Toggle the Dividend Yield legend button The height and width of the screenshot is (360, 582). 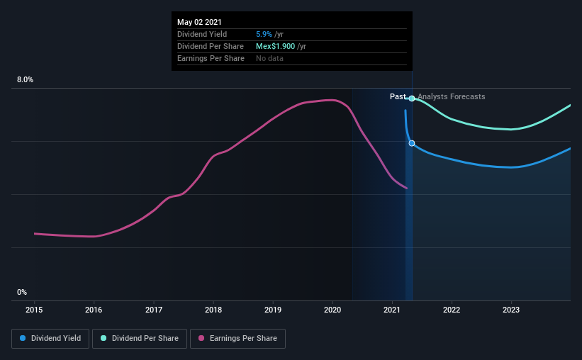(50, 339)
